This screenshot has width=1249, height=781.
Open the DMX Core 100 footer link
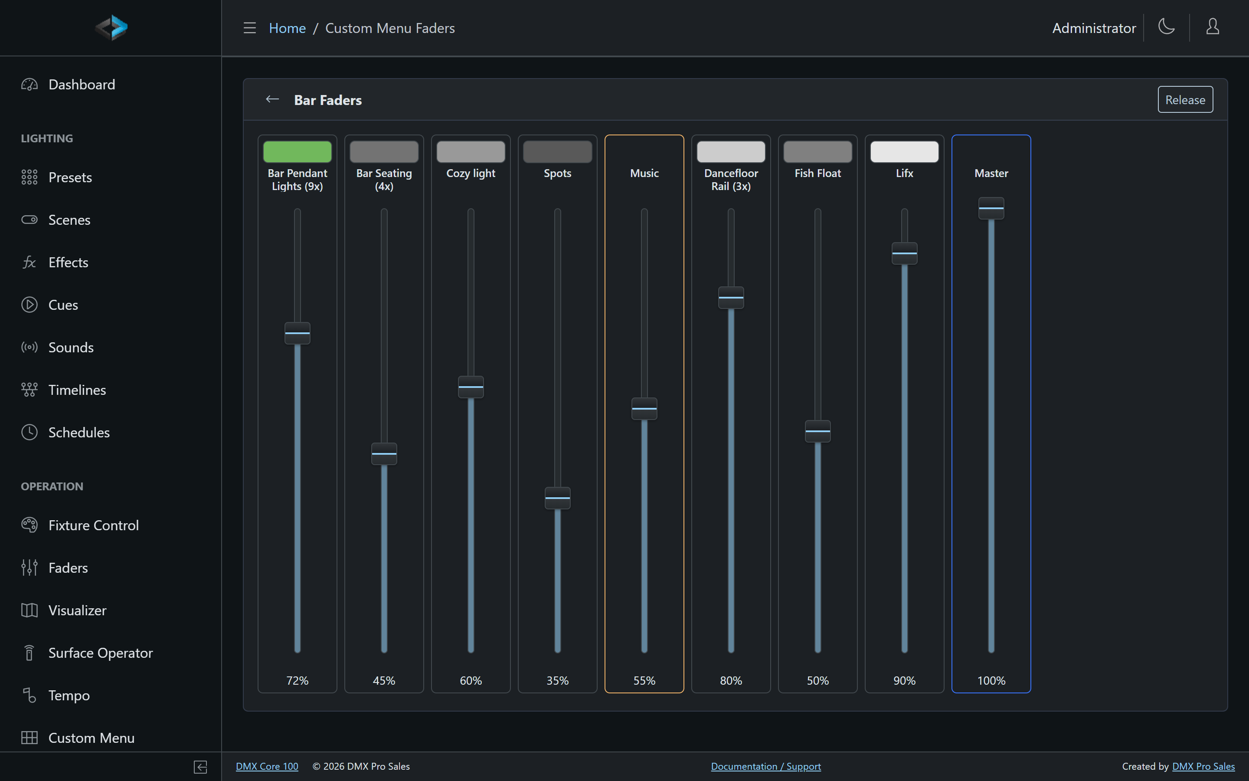pyautogui.click(x=267, y=767)
